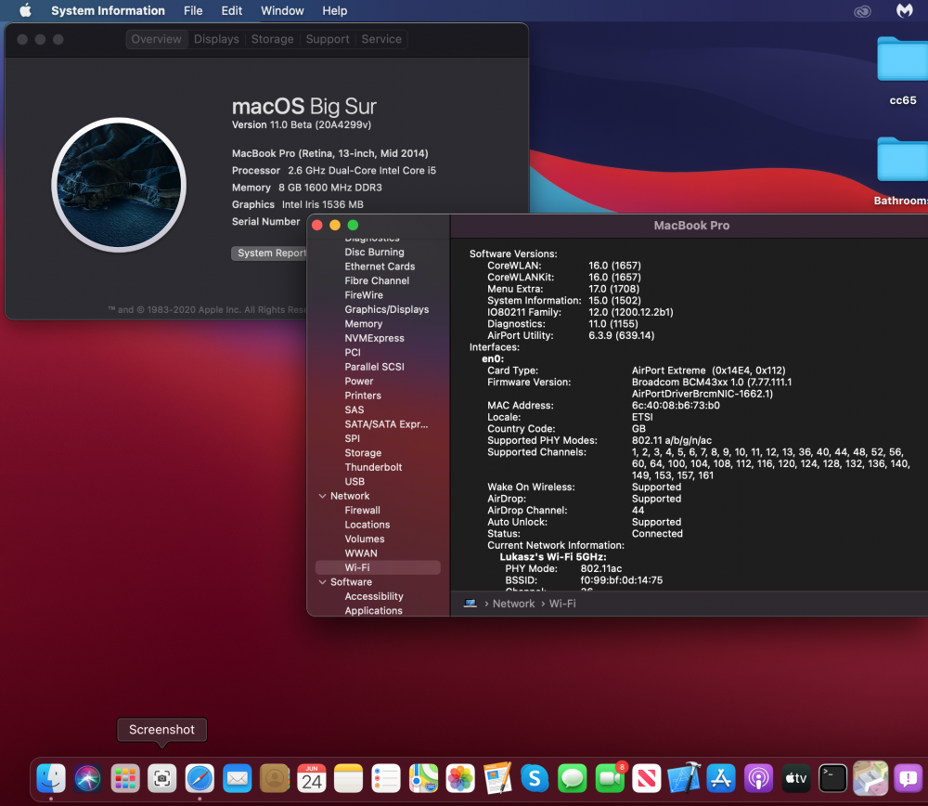Open the System Information app menu
Screen dimensions: 928x806
pos(108,10)
